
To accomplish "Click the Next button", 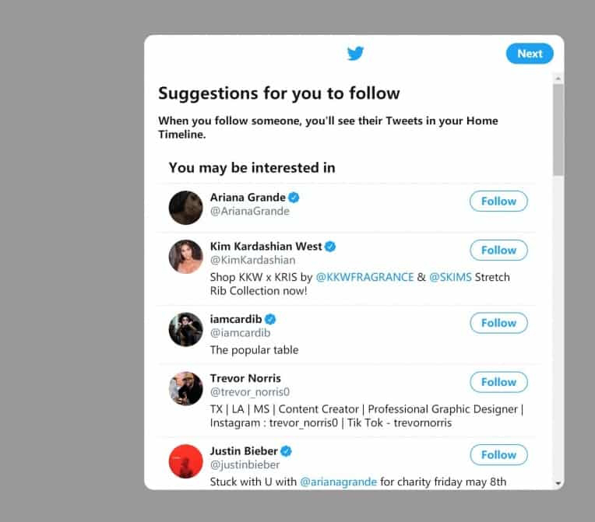I will coord(530,54).
